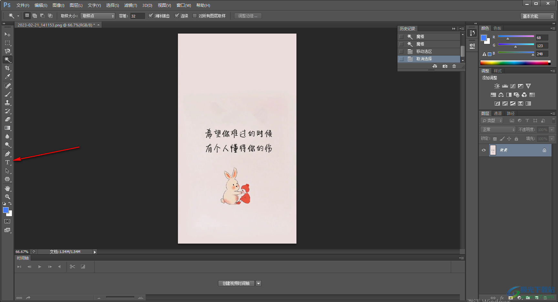
Task: Toggle visibility of the background layer
Action: click(484, 150)
